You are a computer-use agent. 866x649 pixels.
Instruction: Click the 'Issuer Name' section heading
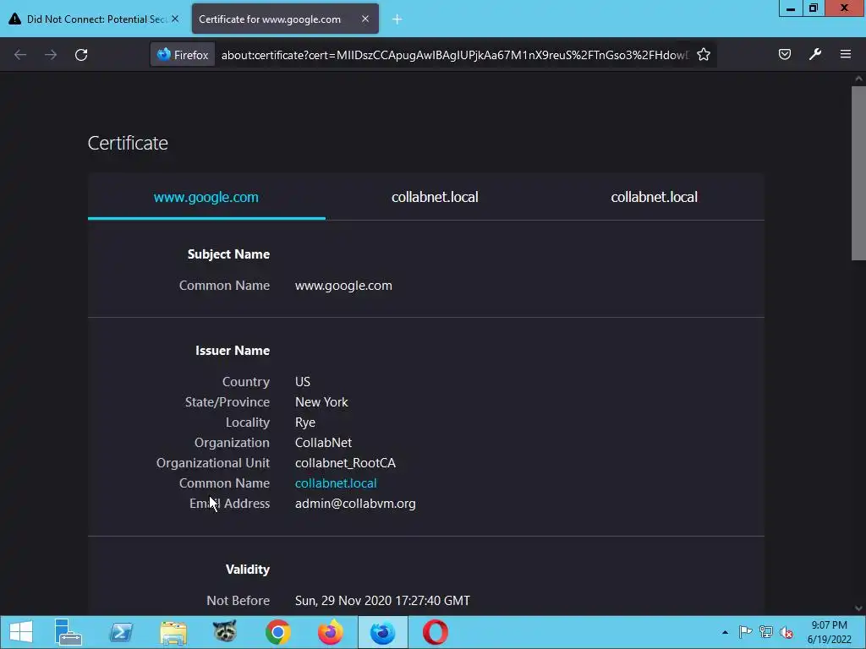tap(233, 351)
